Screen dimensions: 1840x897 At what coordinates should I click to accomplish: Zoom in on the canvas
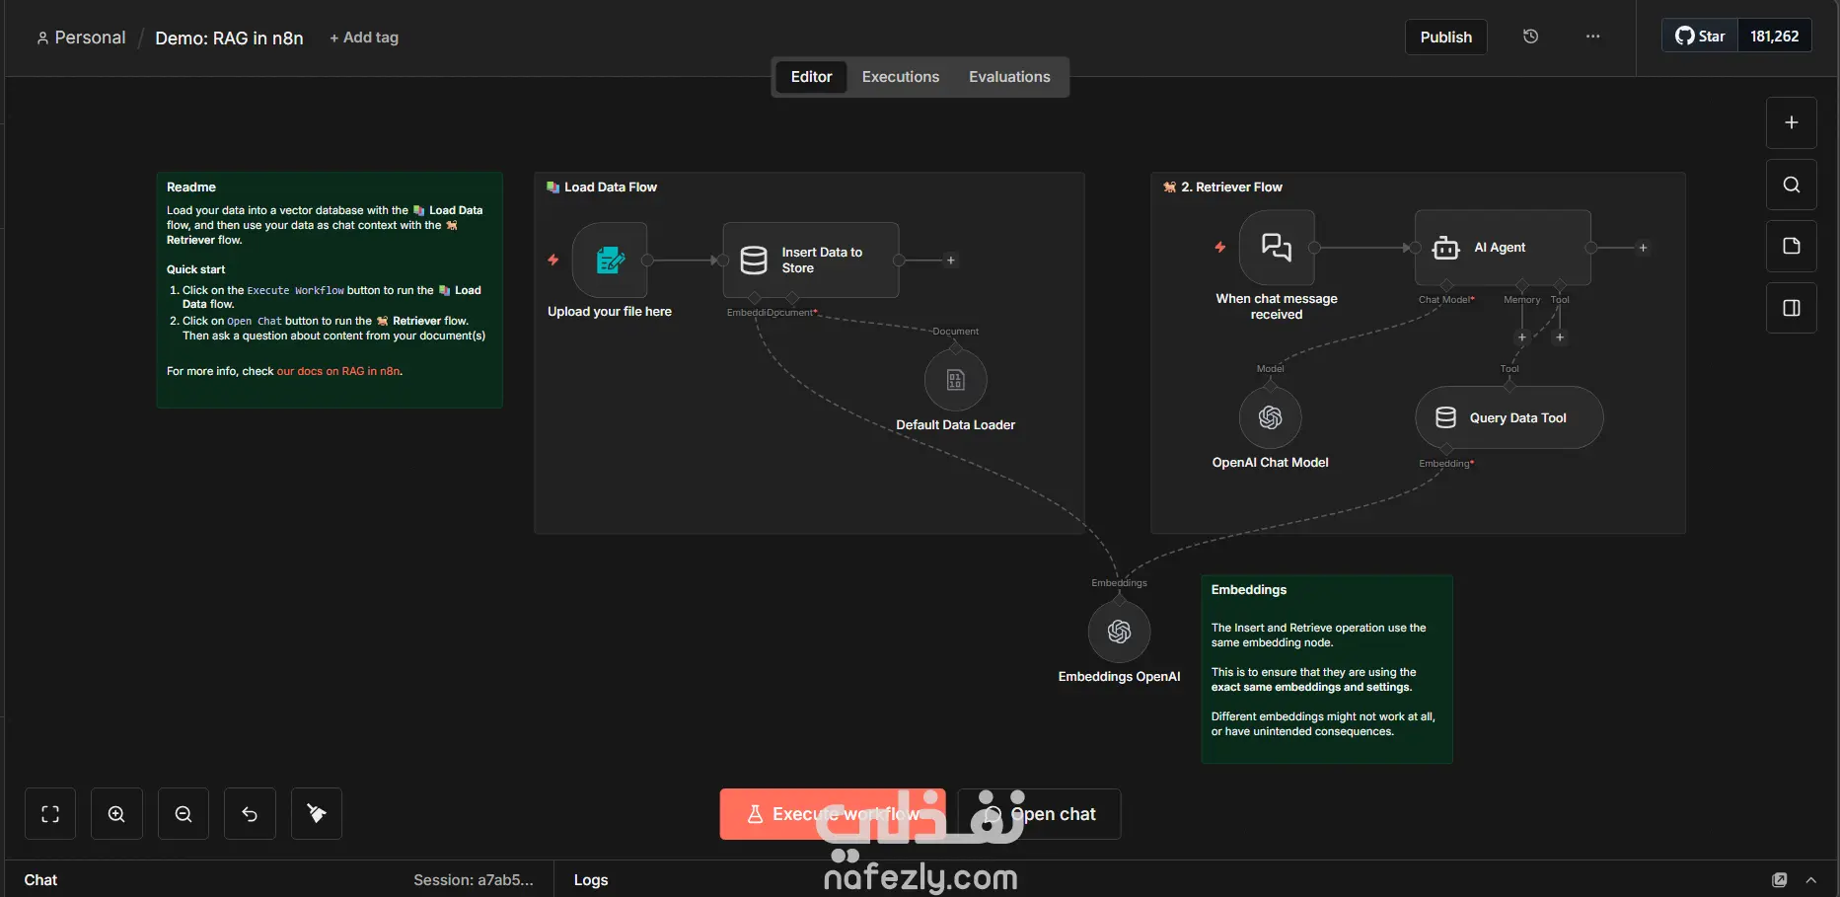click(116, 814)
